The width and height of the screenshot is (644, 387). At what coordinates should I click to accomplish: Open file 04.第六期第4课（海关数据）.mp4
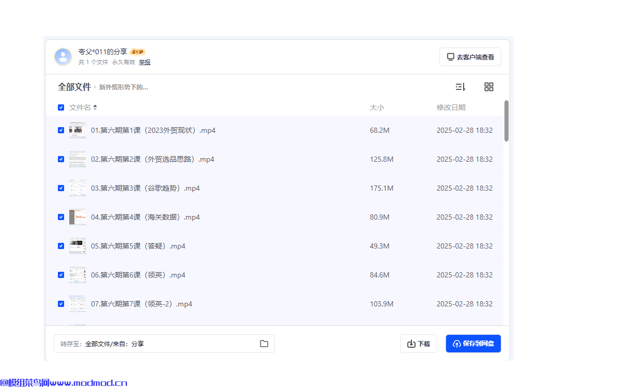(145, 217)
